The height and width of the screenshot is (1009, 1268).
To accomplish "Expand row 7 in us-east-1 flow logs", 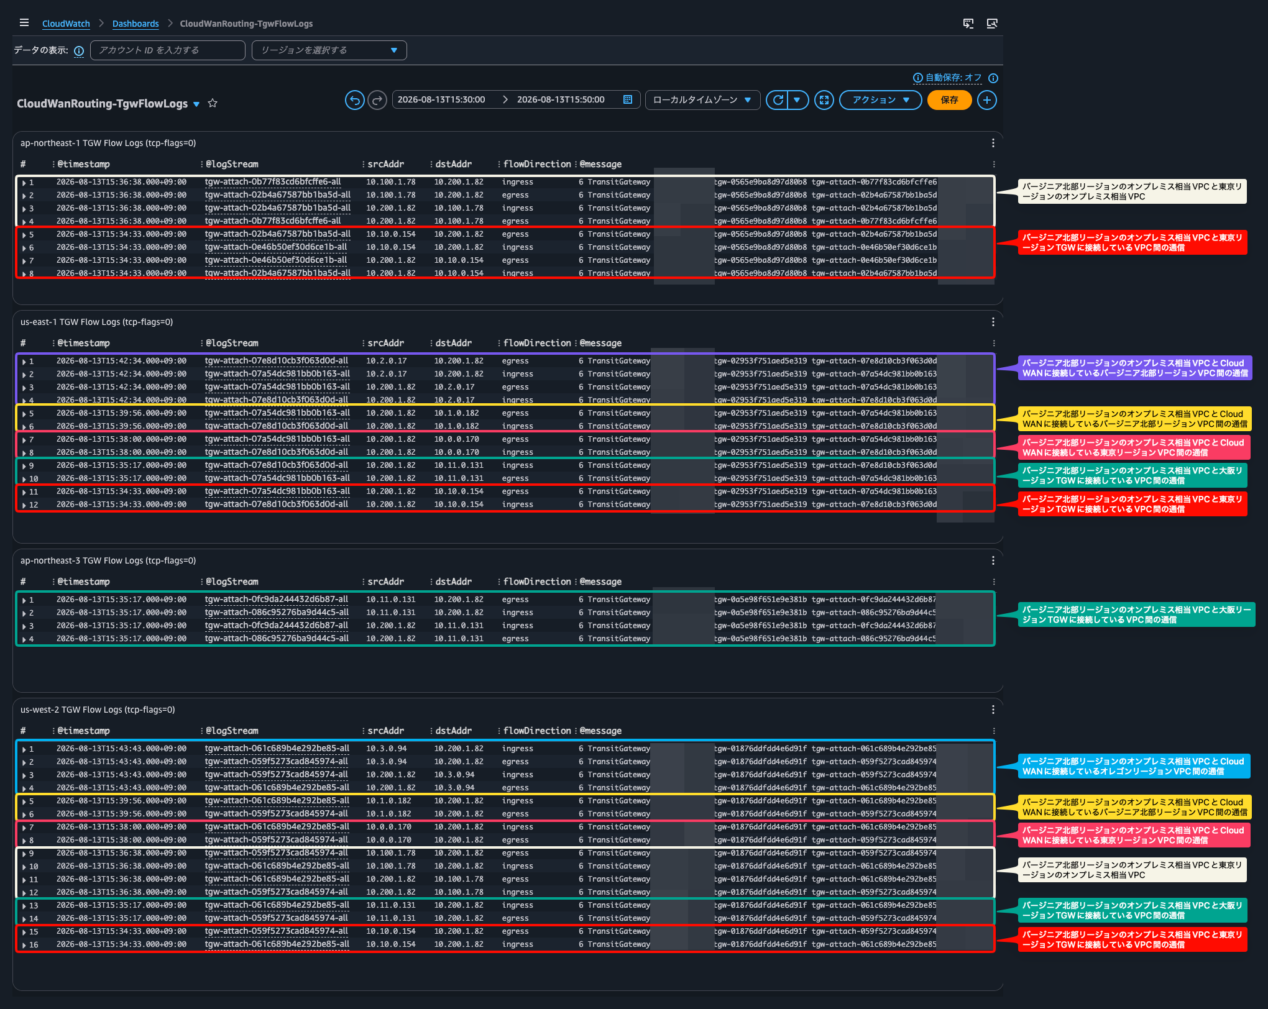I will (24, 441).
